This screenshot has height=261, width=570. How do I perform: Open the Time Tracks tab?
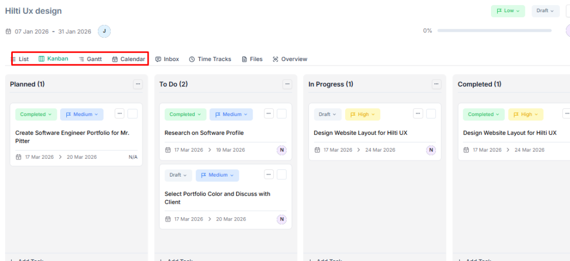[210, 59]
